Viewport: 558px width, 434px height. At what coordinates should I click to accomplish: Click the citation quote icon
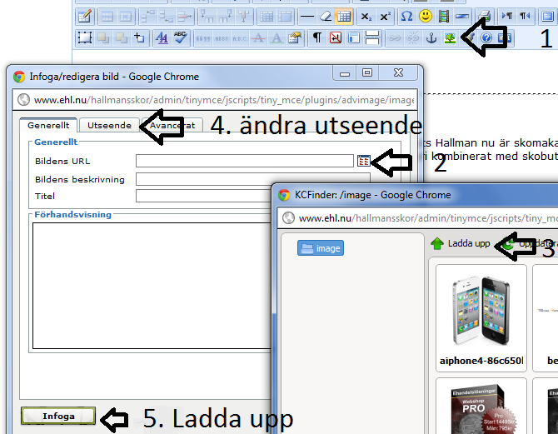click(x=203, y=37)
